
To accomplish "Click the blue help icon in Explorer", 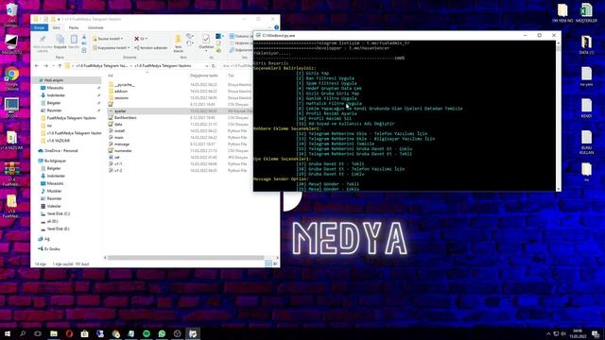I will click(x=276, y=27).
